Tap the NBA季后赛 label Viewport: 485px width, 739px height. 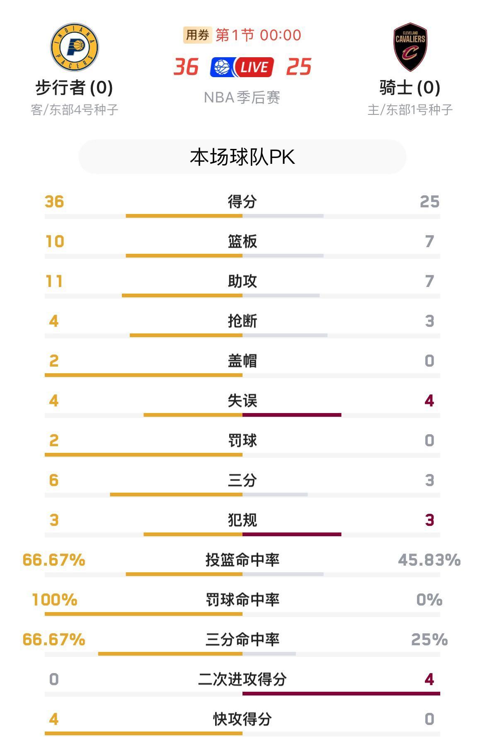point(243,97)
